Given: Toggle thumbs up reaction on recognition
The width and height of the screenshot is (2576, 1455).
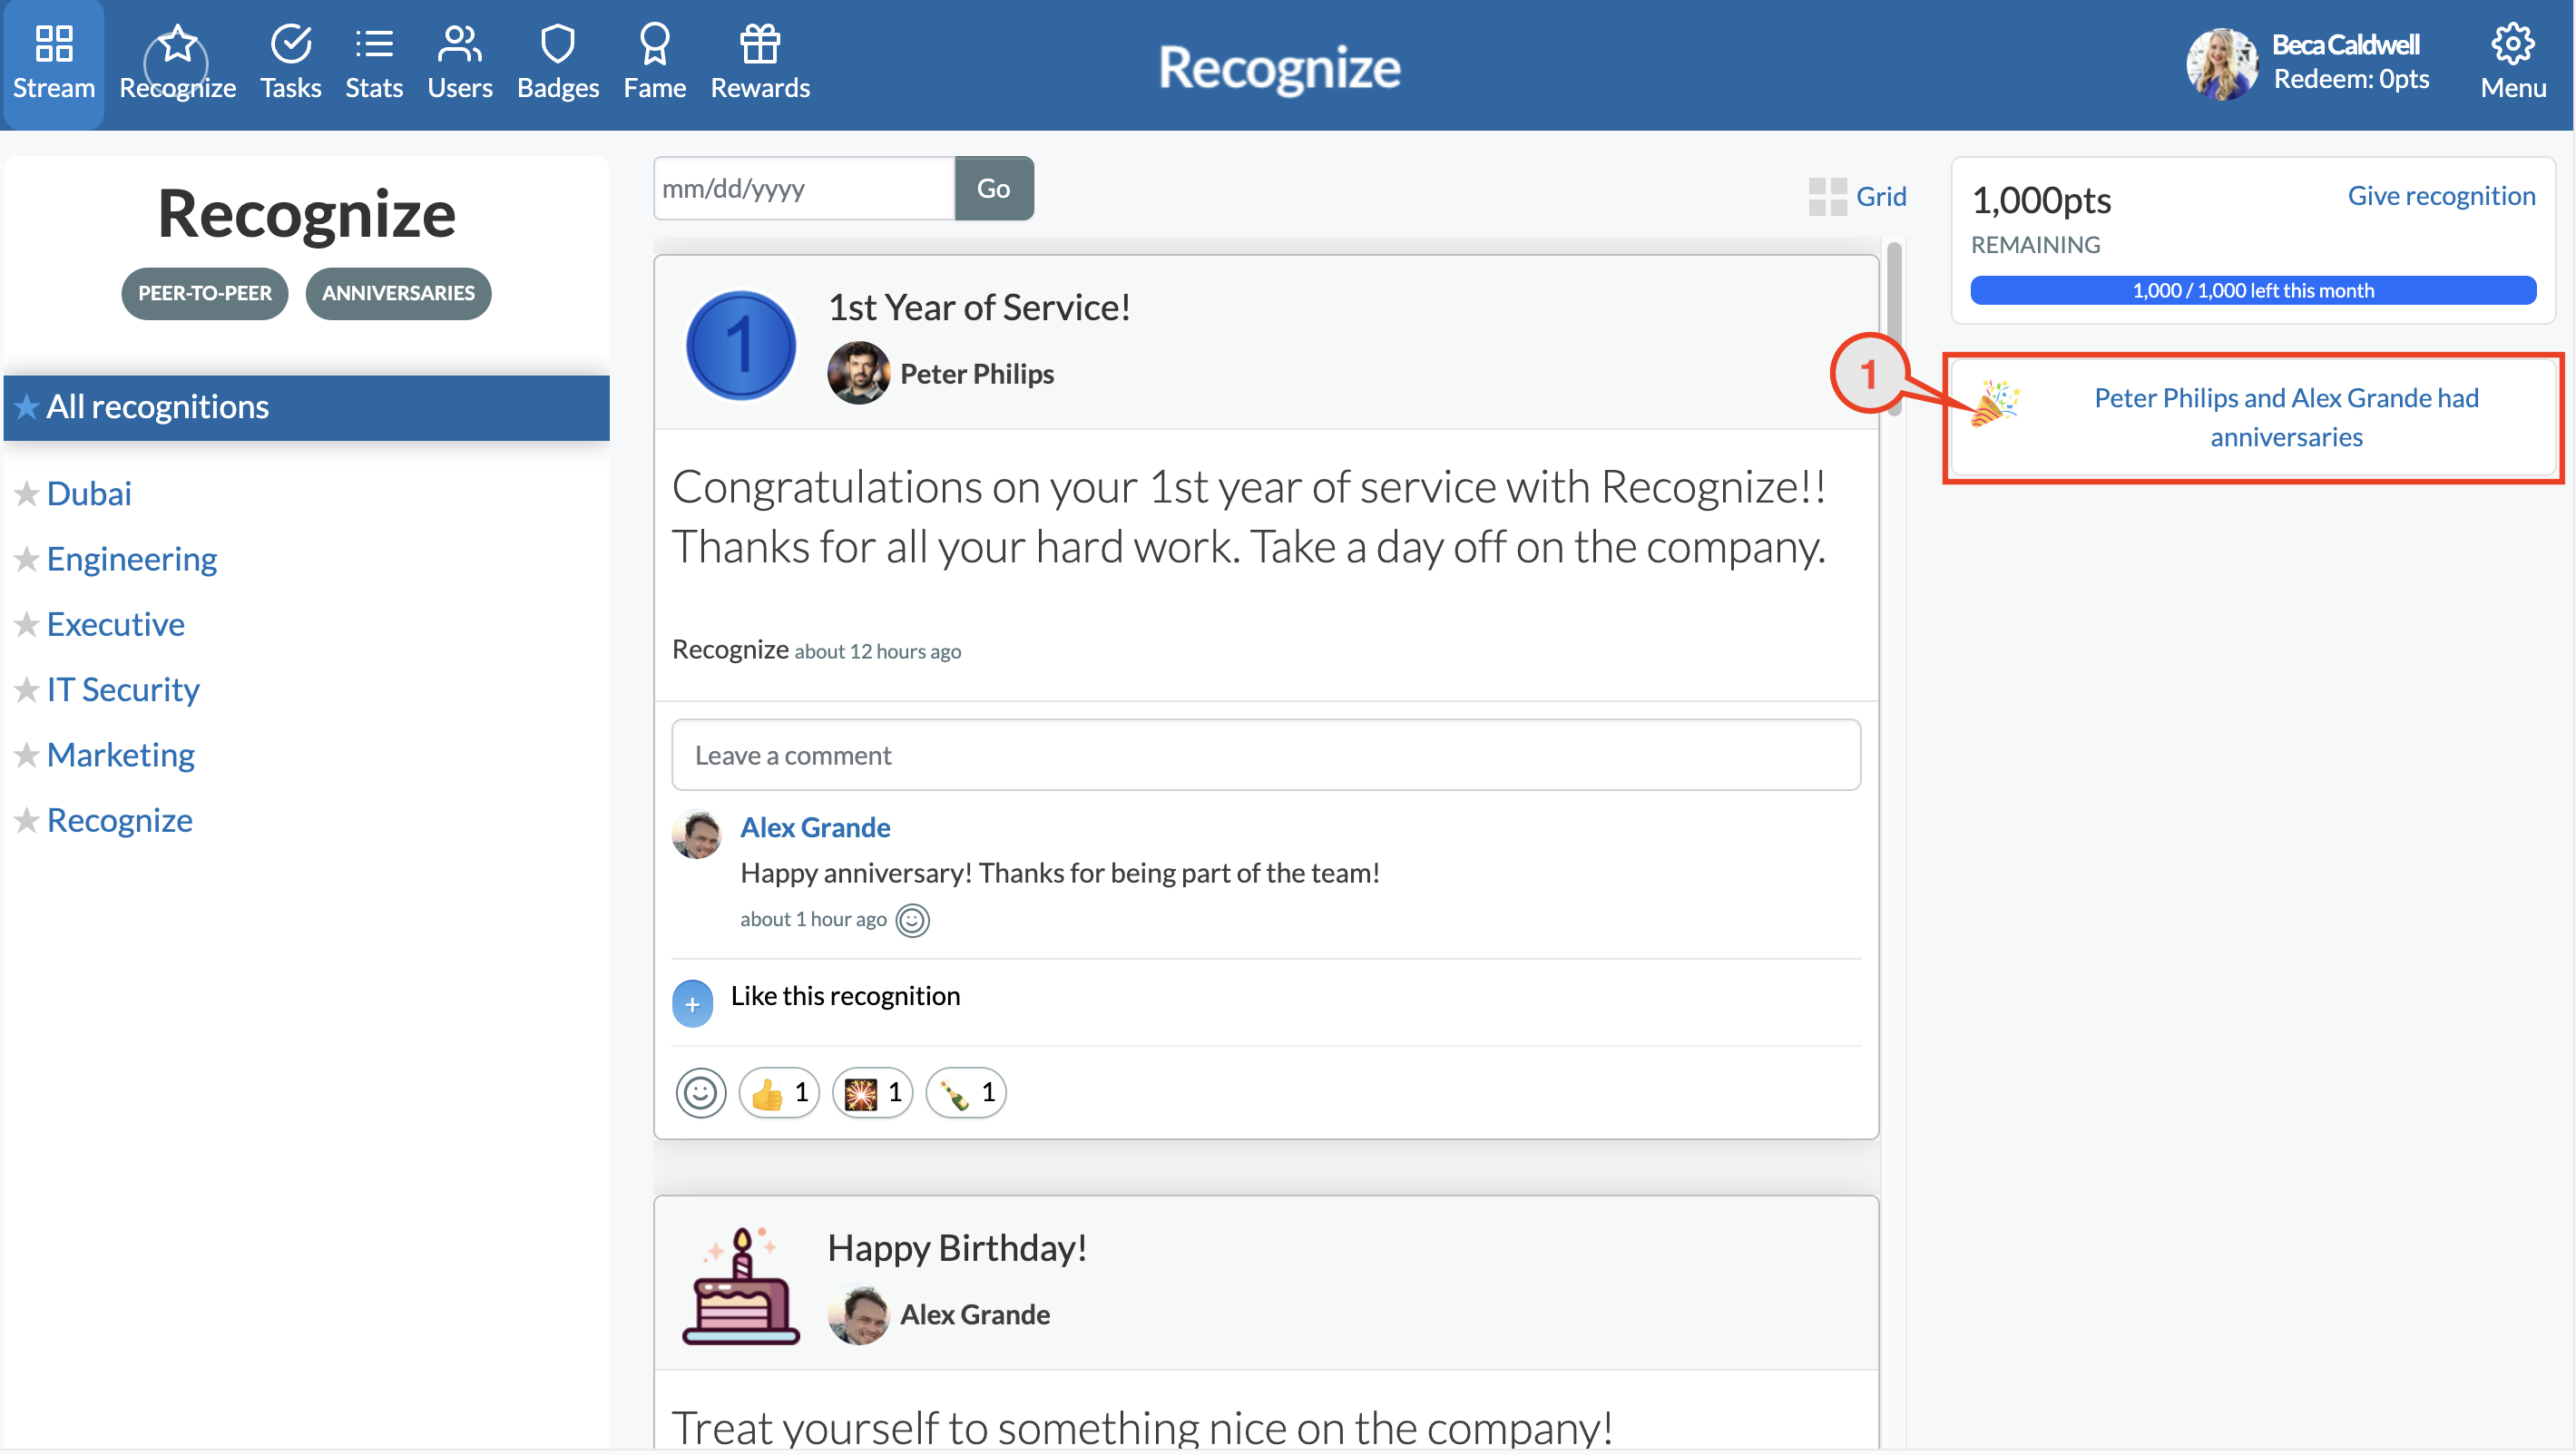Looking at the screenshot, I should pyautogui.click(x=778, y=1093).
